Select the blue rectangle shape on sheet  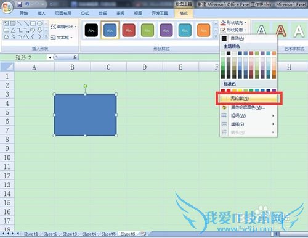click(x=85, y=115)
